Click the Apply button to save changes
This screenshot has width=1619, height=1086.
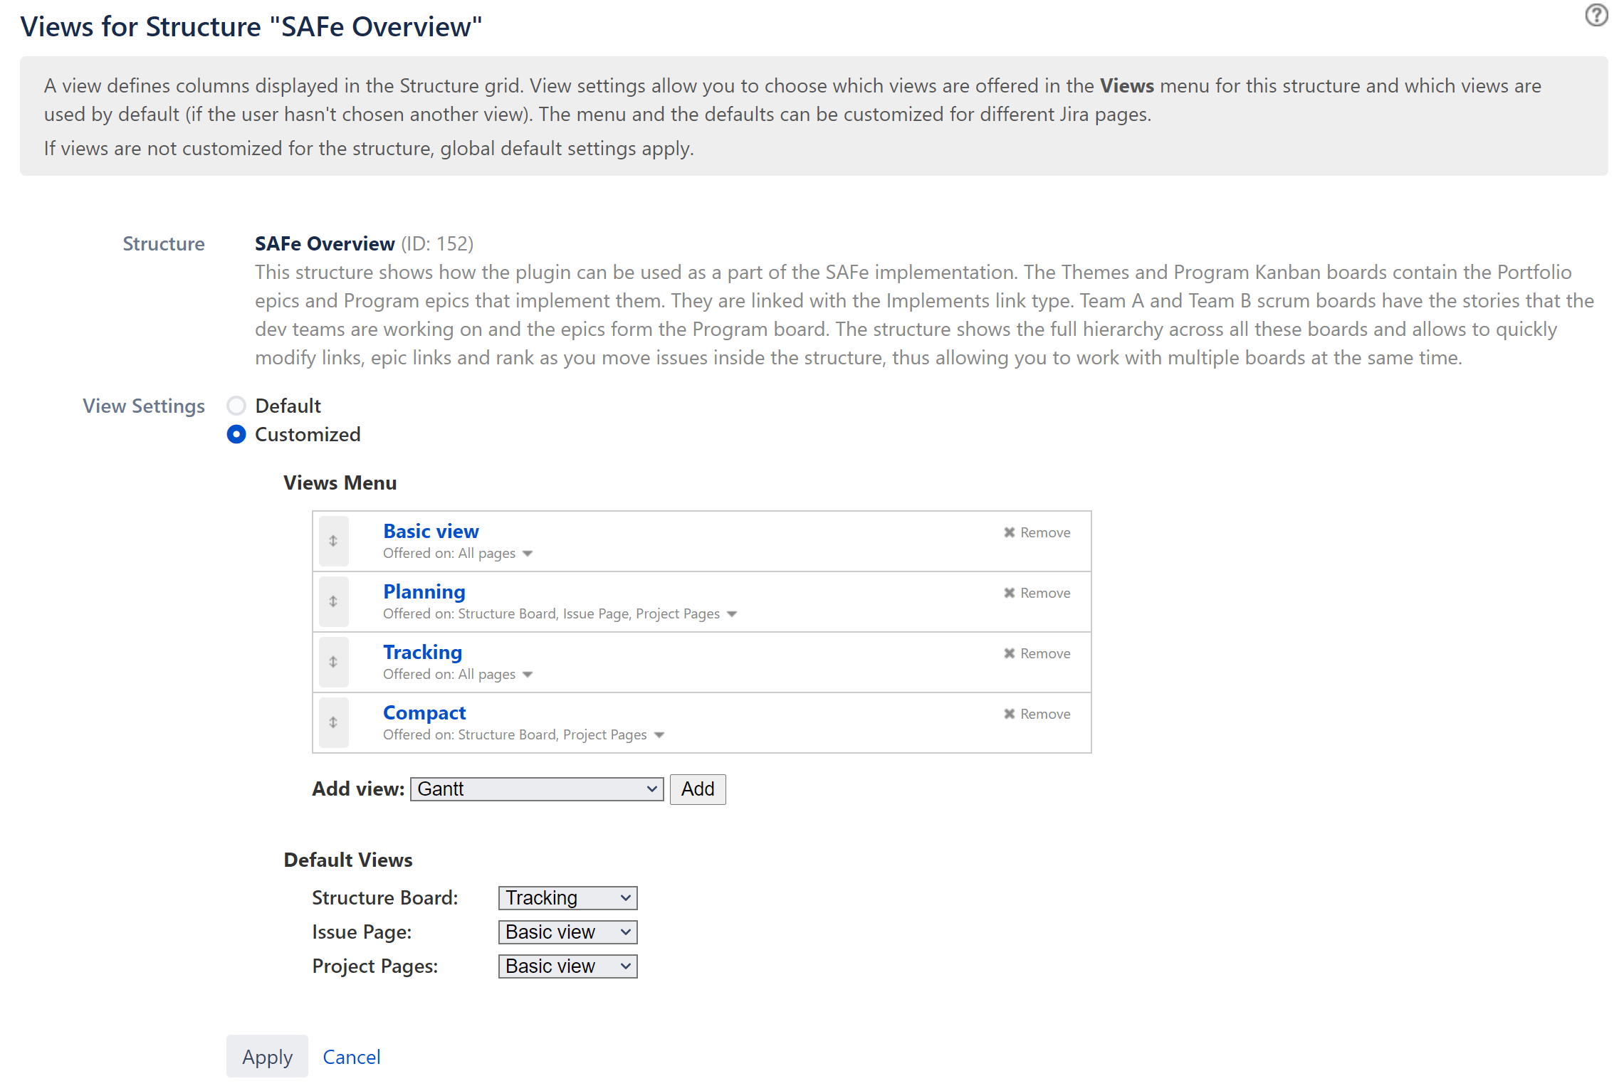point(267,1055)
